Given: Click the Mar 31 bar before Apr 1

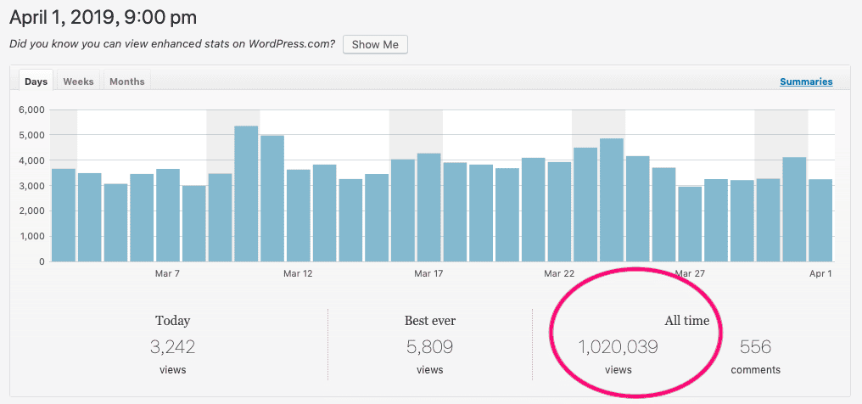Looking at the screenshot, I should [794, 210].
